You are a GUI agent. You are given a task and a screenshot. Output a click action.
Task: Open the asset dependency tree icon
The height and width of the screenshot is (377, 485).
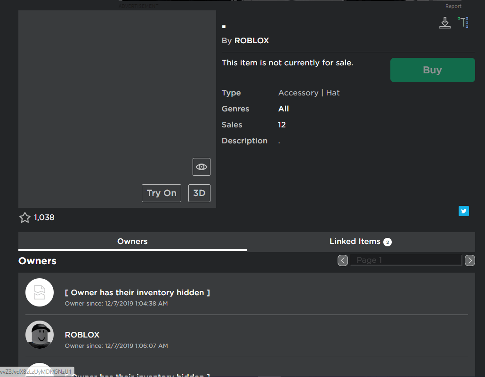[x=463, y=23]
